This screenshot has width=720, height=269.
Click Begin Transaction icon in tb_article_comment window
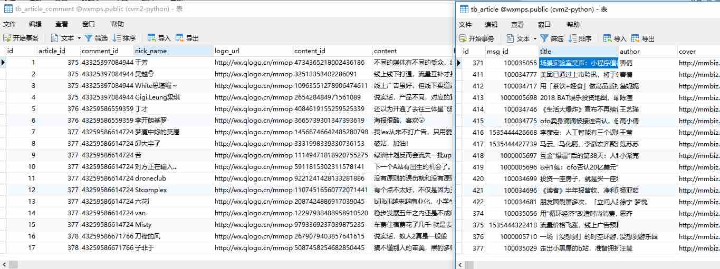click(x=7, y=38)
